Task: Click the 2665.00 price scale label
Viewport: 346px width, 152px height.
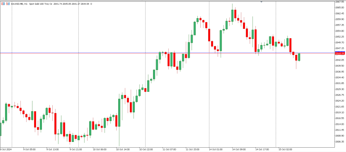Action: click(340, 7)
